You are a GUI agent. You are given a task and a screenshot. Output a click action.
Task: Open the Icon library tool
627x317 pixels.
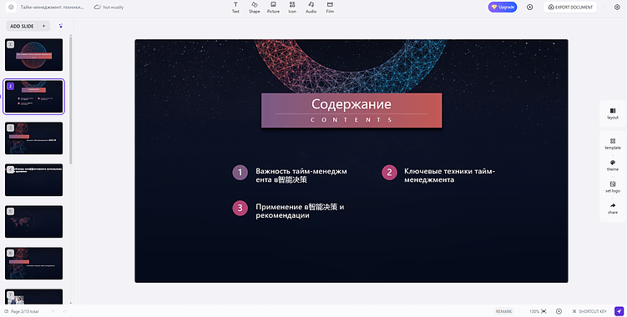tap(292, 8)
